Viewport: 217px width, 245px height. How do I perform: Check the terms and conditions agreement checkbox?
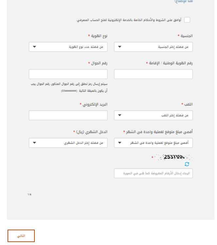click(x=187, y=20)
